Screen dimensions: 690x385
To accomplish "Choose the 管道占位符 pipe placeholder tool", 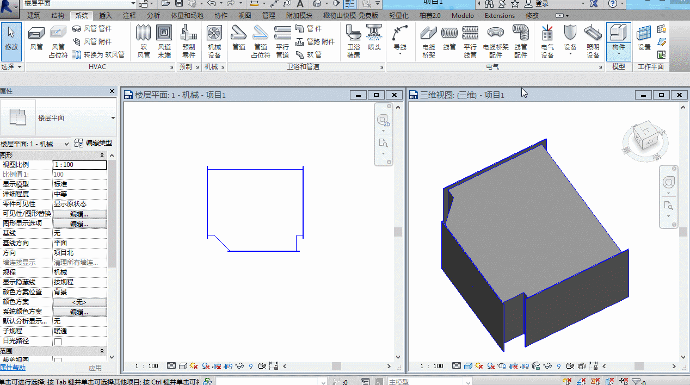I will point(261,41).
